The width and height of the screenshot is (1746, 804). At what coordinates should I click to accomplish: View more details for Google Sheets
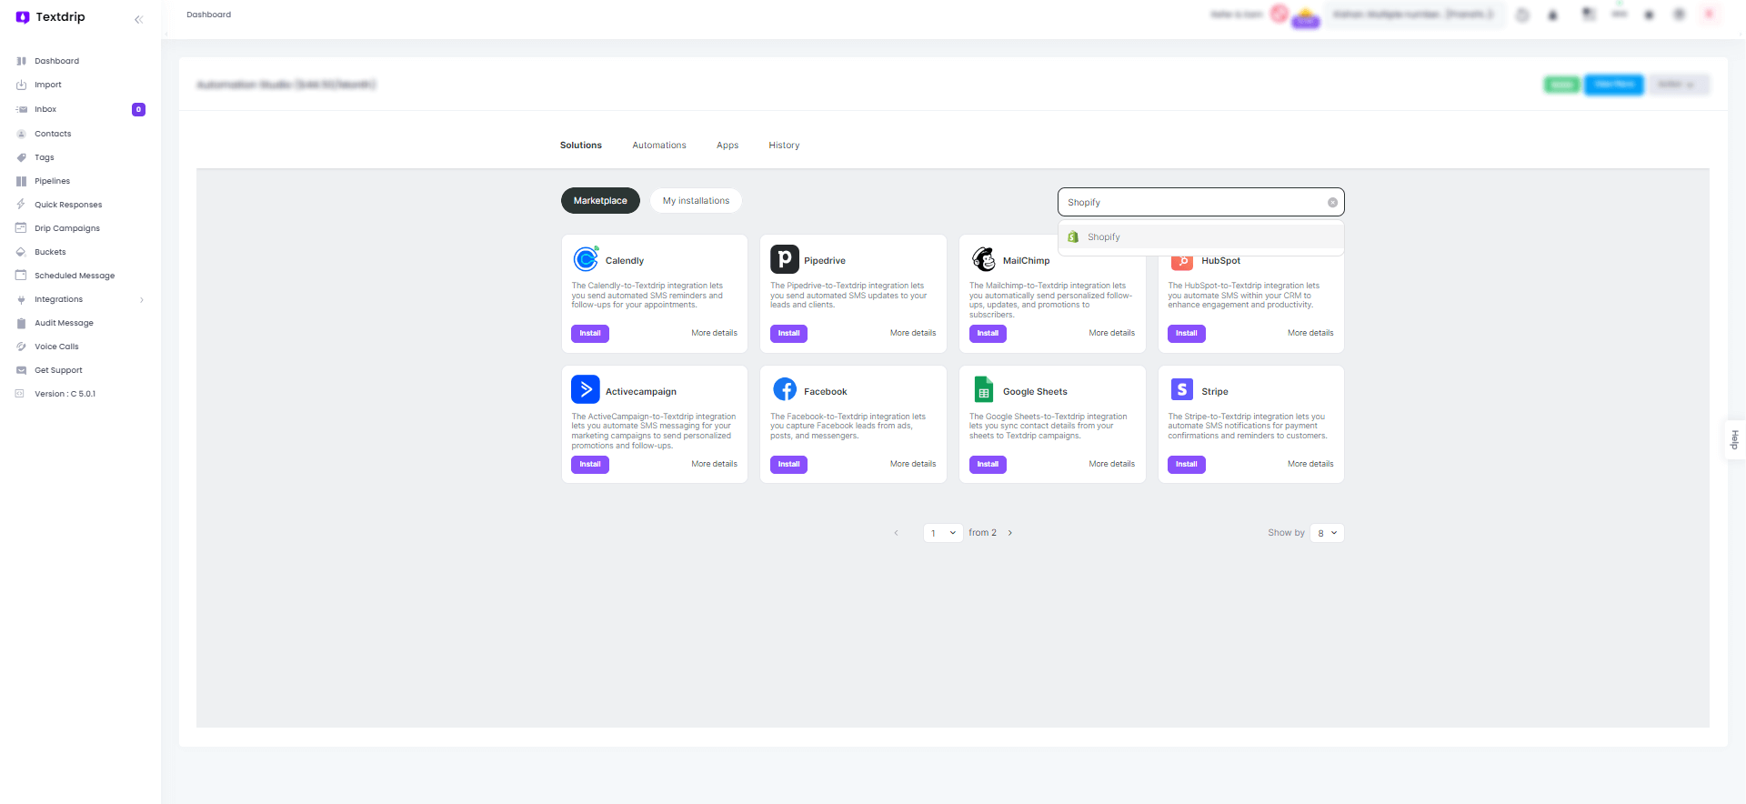pos(1111,464)
